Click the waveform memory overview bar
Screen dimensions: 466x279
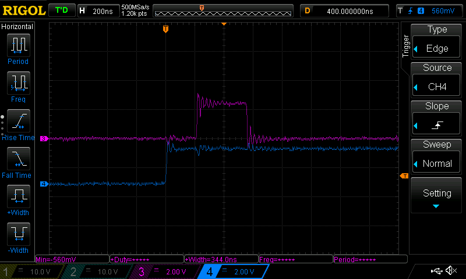coord(223,11)
